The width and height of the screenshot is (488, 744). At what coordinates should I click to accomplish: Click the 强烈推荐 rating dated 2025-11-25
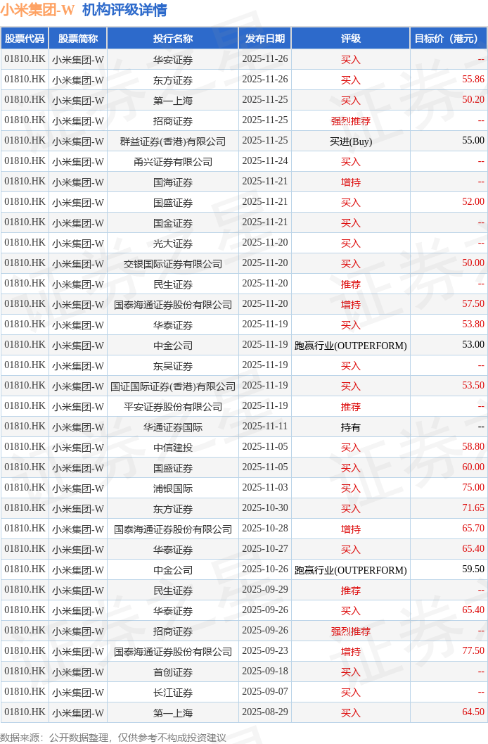351,121
